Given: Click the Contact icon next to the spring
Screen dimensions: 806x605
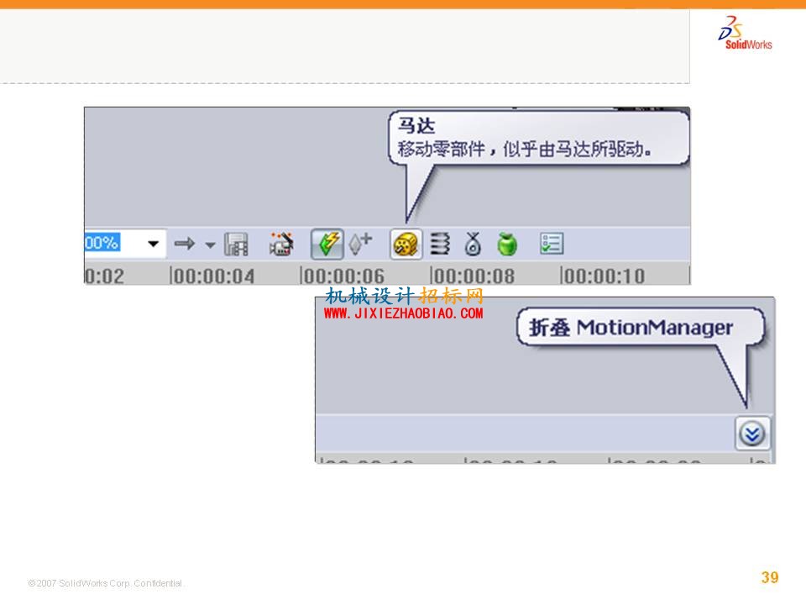Looking at the screenshot, I should click(473, 244).
